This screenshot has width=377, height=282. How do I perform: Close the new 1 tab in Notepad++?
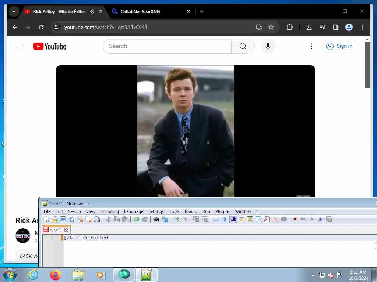[x=66, y=230]
